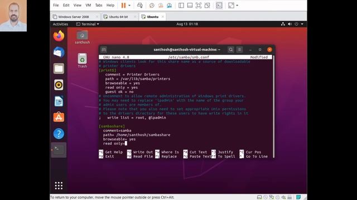Click the 'guest ok = no' line
357x200 pixels.
click(x=119, y=92)
